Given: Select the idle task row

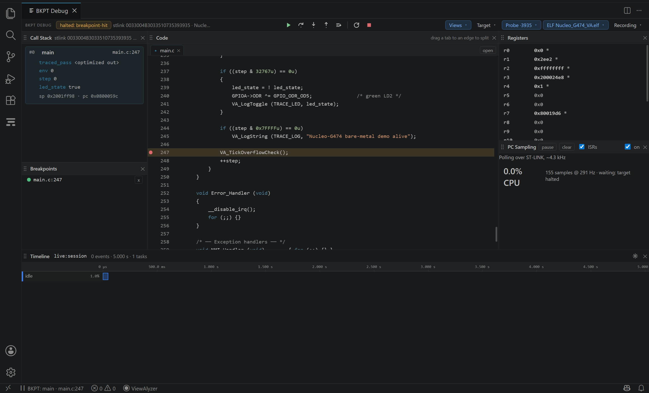Looking at the screenshot, I should coord(62,276).
